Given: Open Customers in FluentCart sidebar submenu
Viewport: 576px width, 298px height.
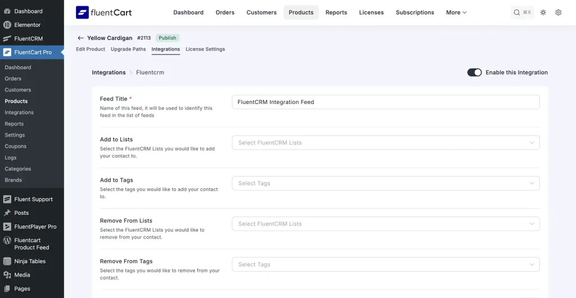Looking at the screenshot, I should 18,90.
